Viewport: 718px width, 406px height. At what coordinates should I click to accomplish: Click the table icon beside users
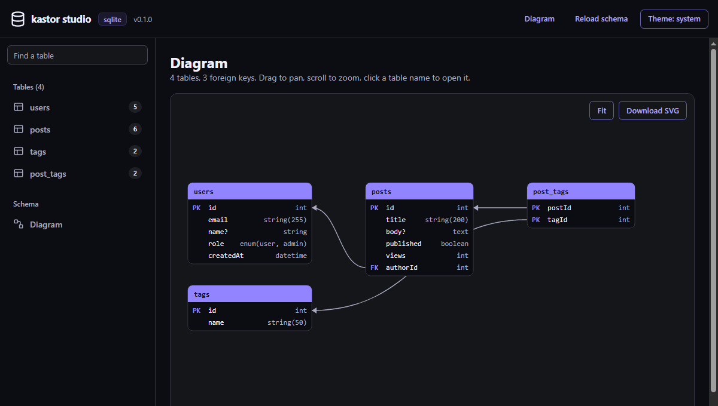19,107
